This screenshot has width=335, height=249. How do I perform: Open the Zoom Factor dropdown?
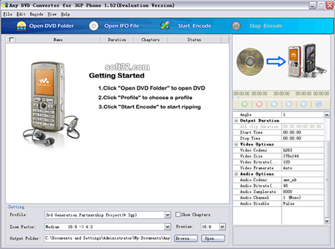[x=168, y=227]
